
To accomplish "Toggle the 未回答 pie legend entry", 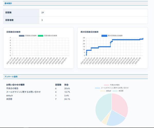I will click(x=118, y=91).
